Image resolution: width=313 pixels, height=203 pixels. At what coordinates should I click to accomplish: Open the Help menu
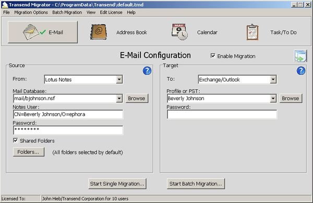click(131, 13)
